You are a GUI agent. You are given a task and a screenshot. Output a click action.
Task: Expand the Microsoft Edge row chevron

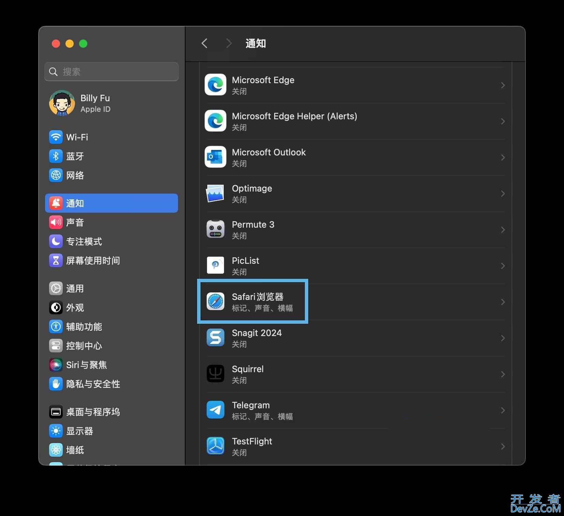click(503, 85)
